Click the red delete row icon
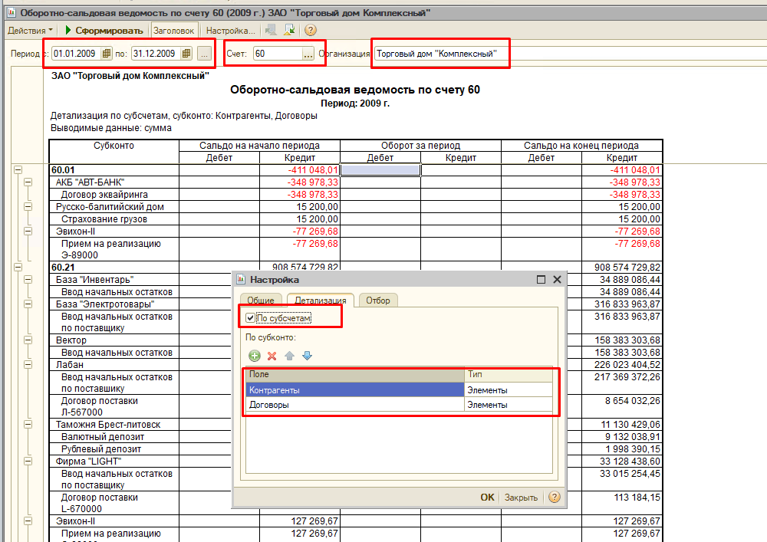The height and width of the screenshot is (542, 767). tap(272, 356)
